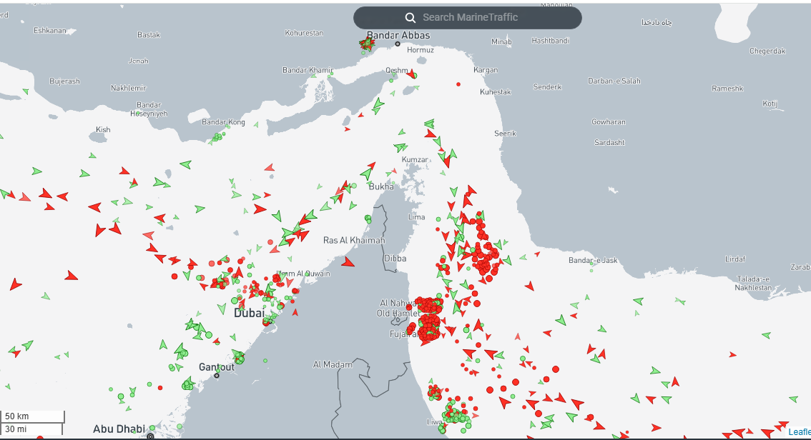The width and height of the screenshot is (811, 440).
Task: Select the red vessel arrow between Qeshm and Hormuz
Action: coord(411,74)
